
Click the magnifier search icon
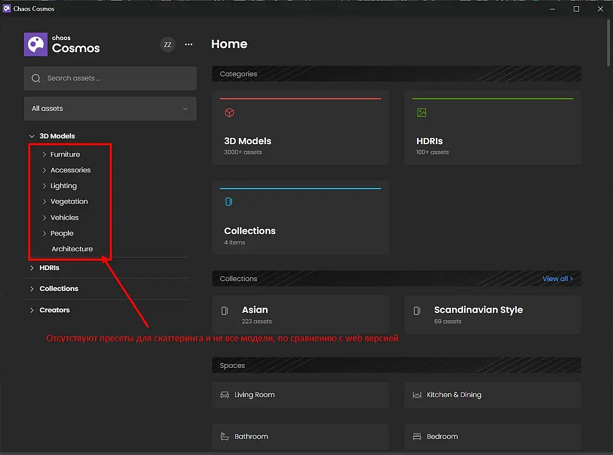pyautogui.click(x=36, y=78)
